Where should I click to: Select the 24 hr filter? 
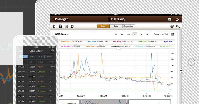click(40, 57)
